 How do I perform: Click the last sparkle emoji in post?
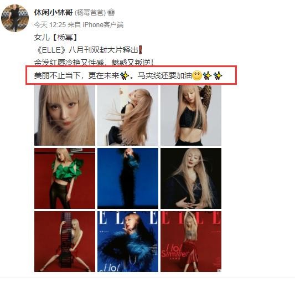[218, 76]
